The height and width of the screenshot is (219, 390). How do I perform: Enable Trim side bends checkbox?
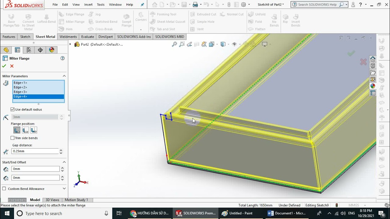pyautogui.click(x=12, y=138)
